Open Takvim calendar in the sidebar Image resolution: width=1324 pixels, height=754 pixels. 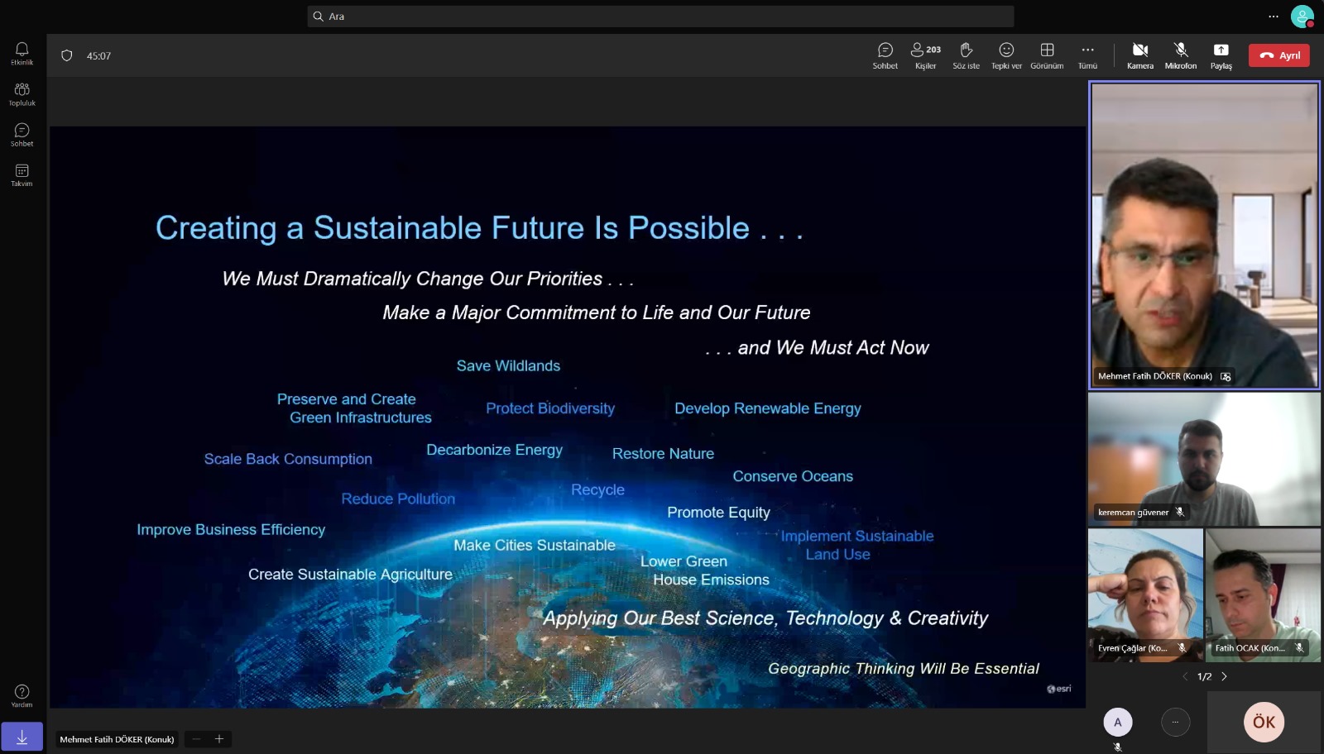(22, 175)
